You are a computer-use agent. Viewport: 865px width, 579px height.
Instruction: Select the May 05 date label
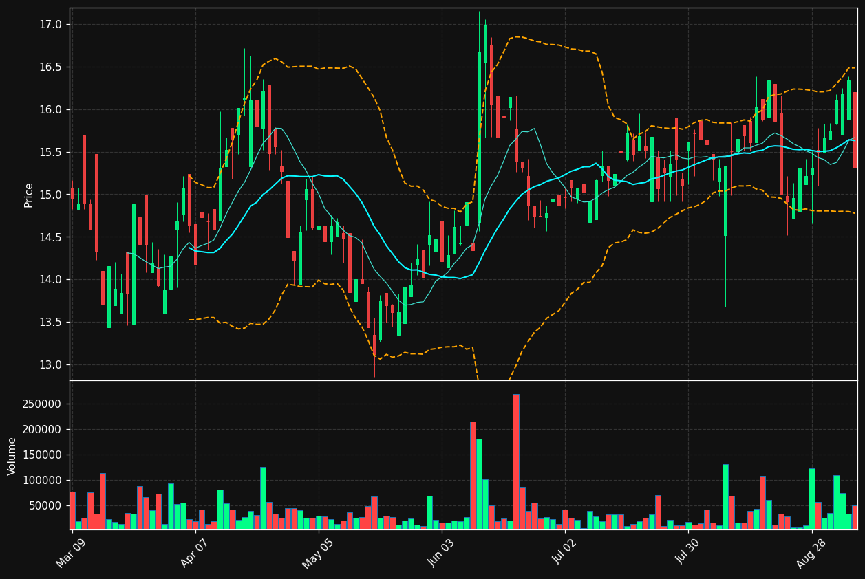click(x=317, y=554)
